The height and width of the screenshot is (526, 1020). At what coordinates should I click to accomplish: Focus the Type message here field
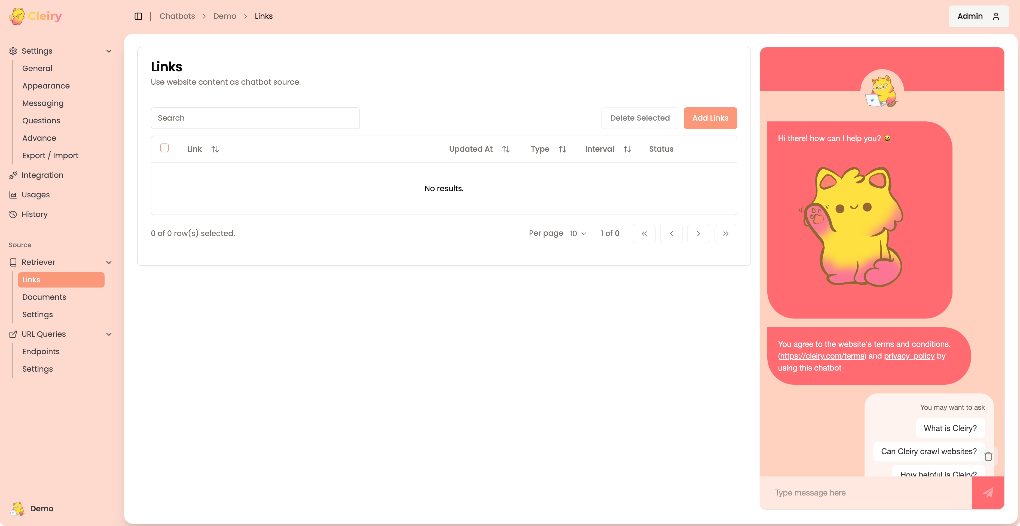click(866, 493)
